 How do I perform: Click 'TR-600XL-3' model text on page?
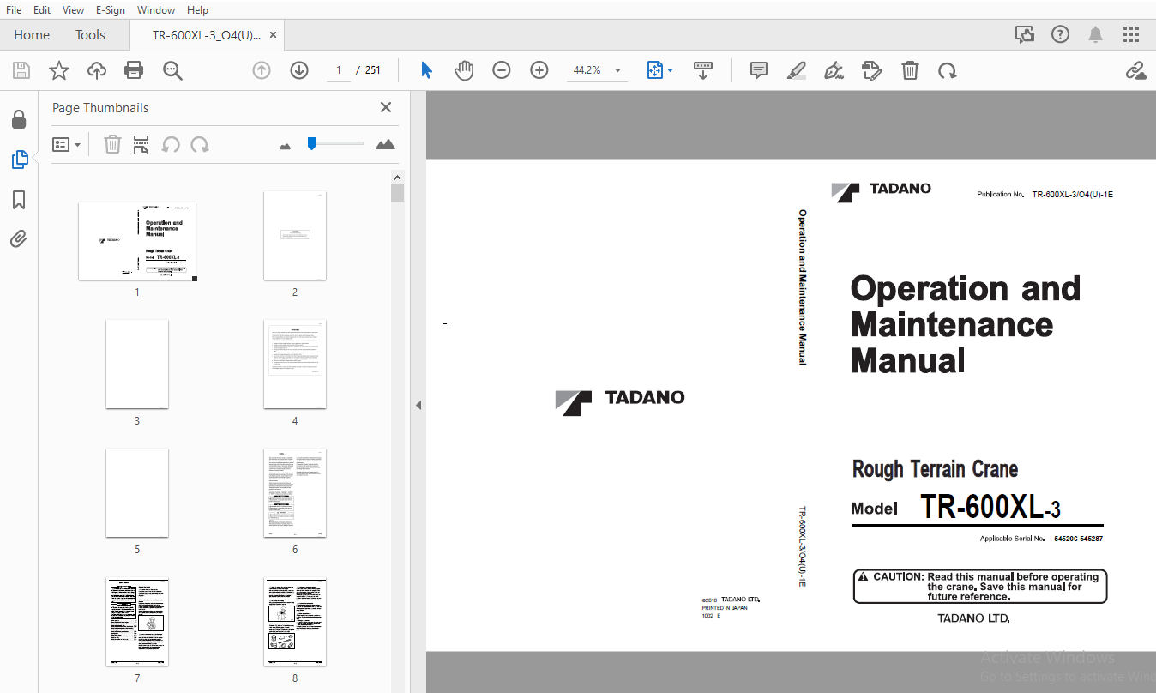point(990,507)
